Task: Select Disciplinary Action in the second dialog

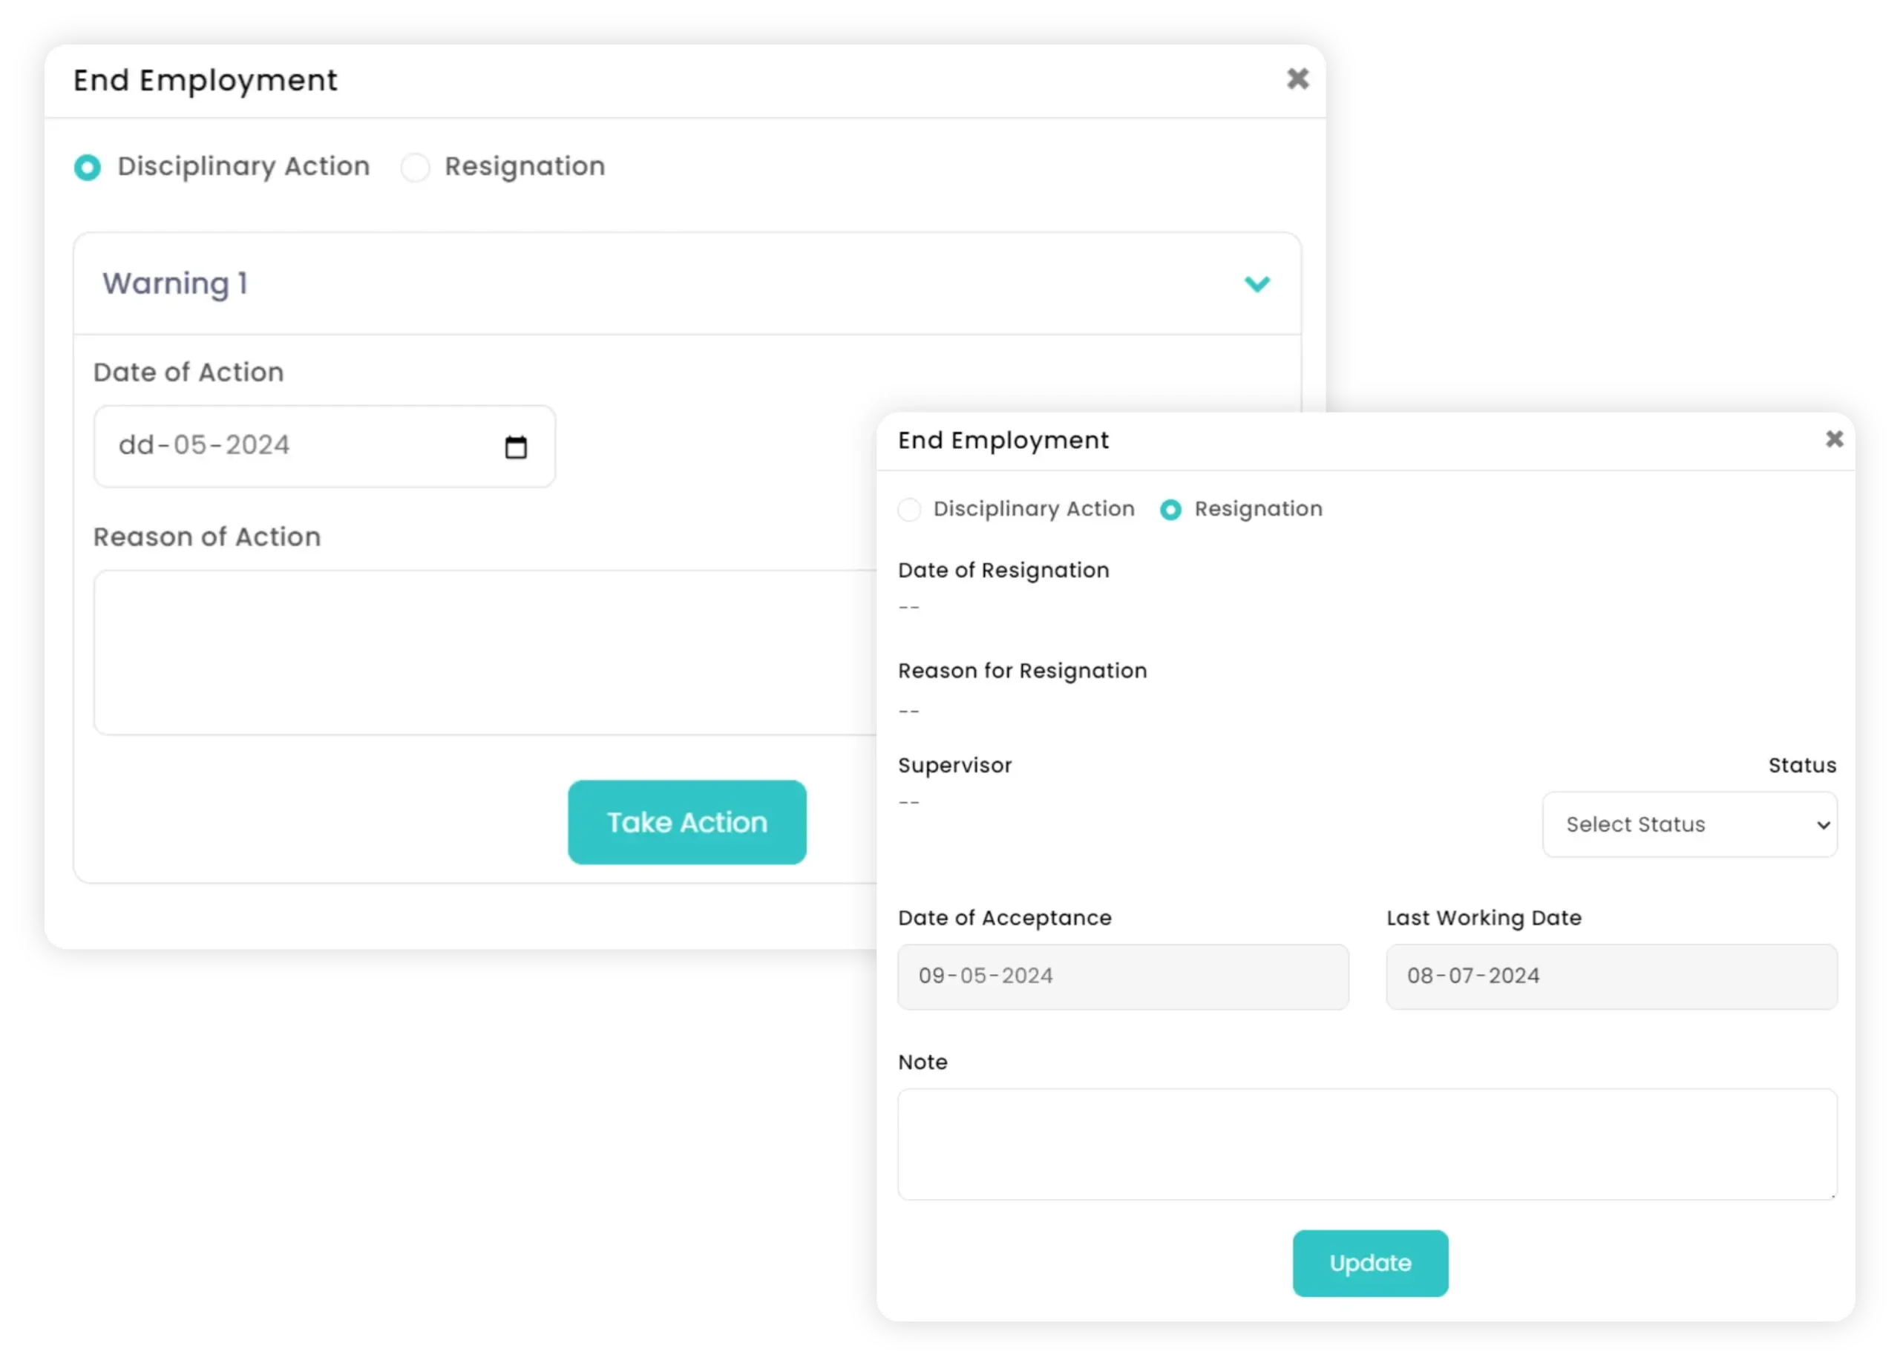Action: (910, 509)
